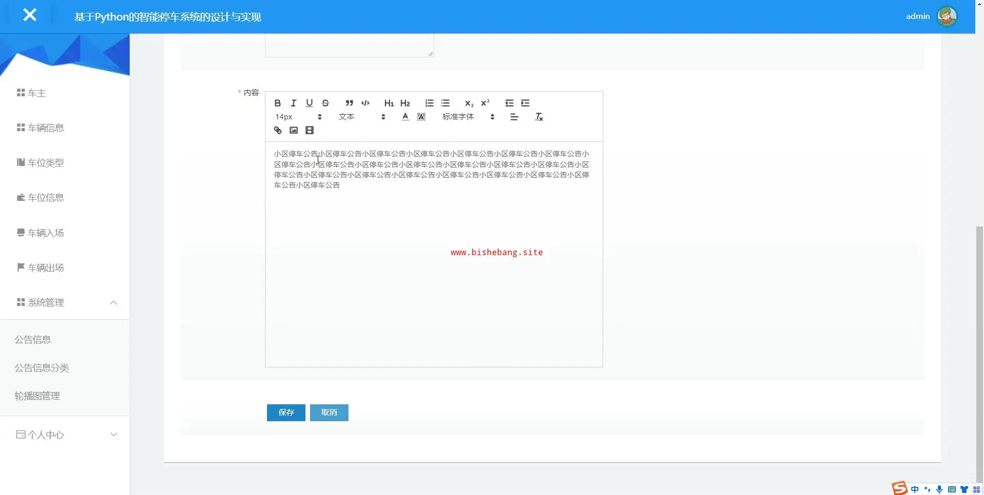
Task: Click the admin avatar picture
Action: coord(947,16)
